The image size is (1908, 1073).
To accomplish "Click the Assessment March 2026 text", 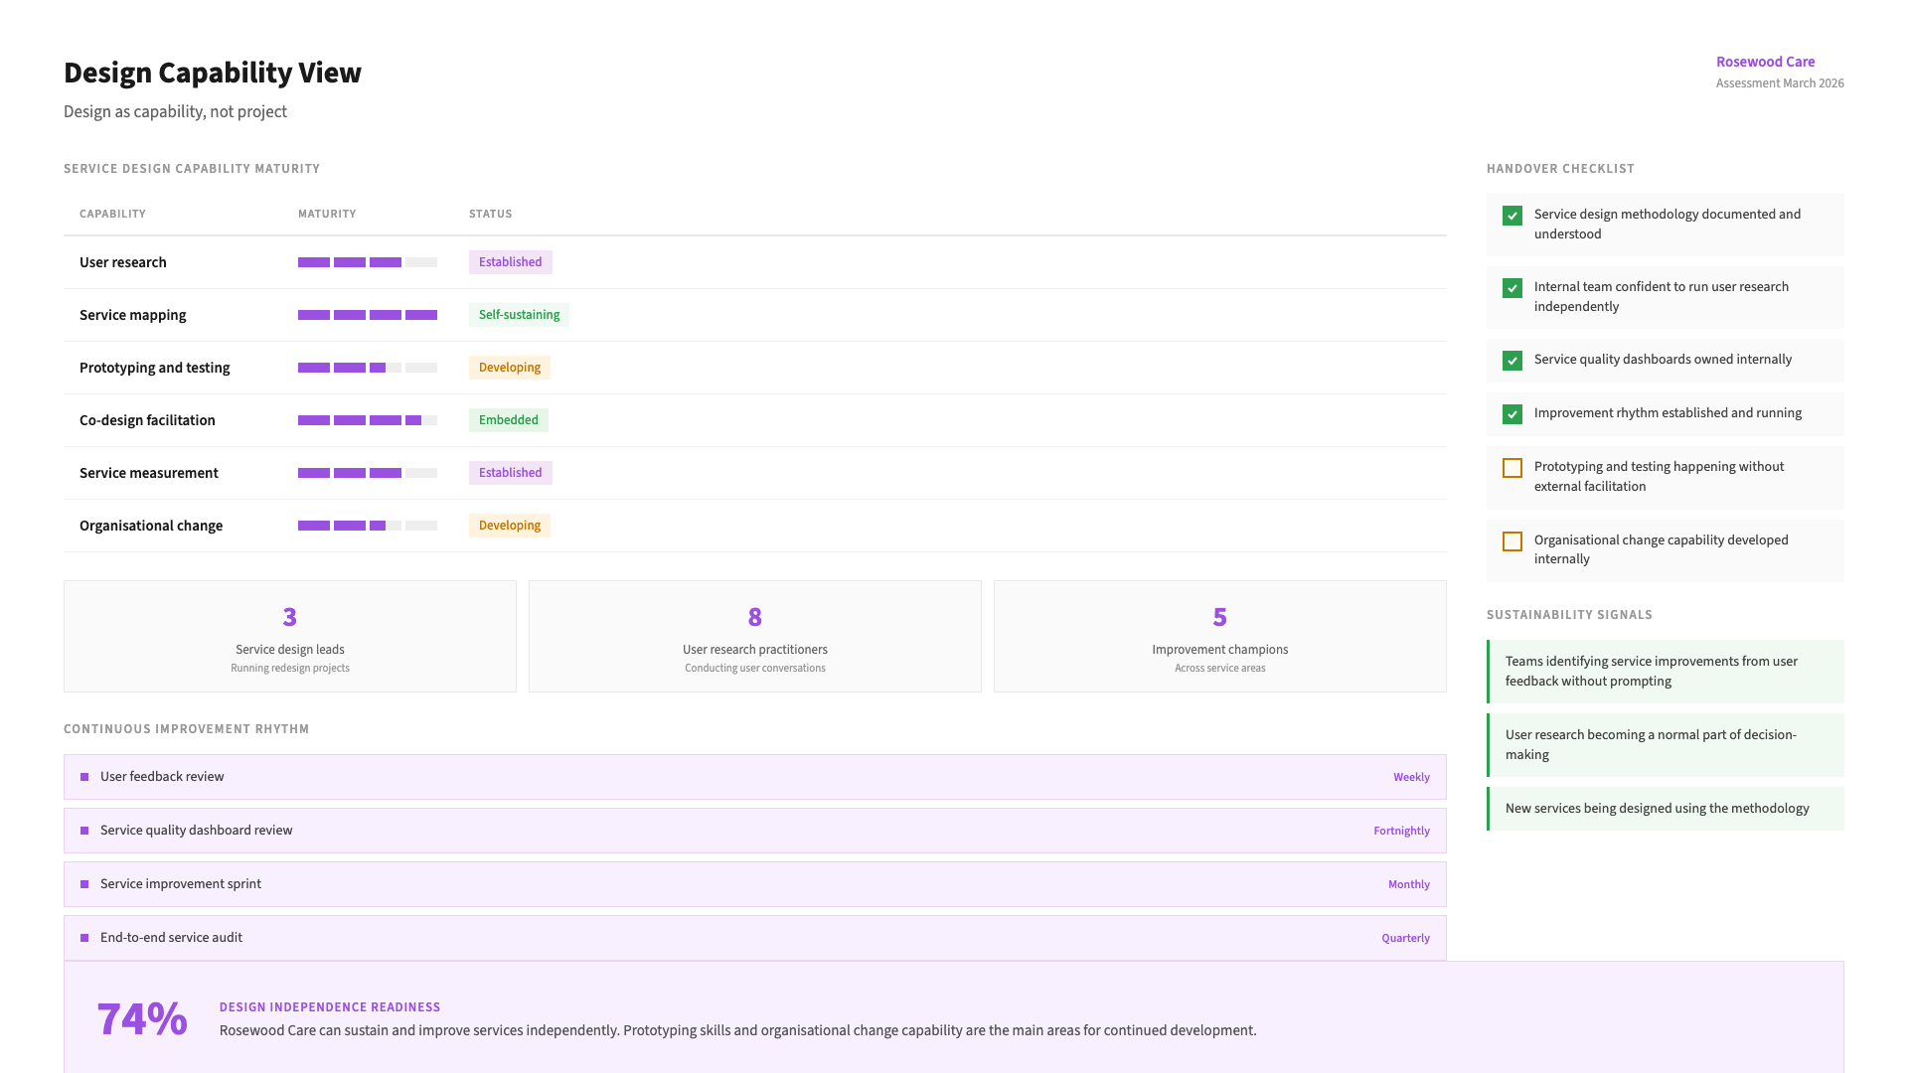I will tap(1780, 83).
